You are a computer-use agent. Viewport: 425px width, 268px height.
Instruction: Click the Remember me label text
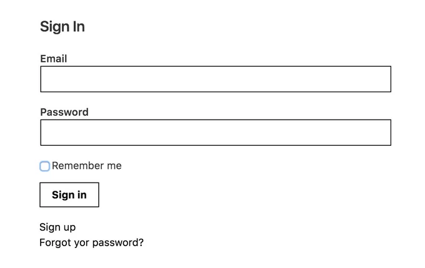(x=87, y=166)
